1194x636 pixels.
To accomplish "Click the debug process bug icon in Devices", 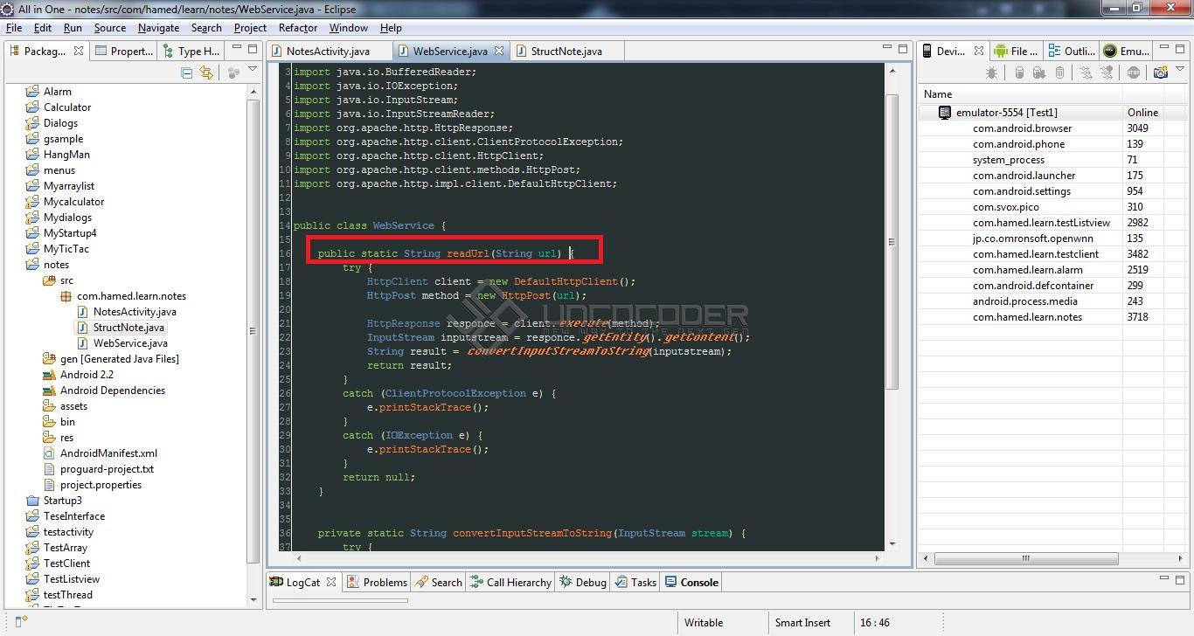I will (991, 73).
